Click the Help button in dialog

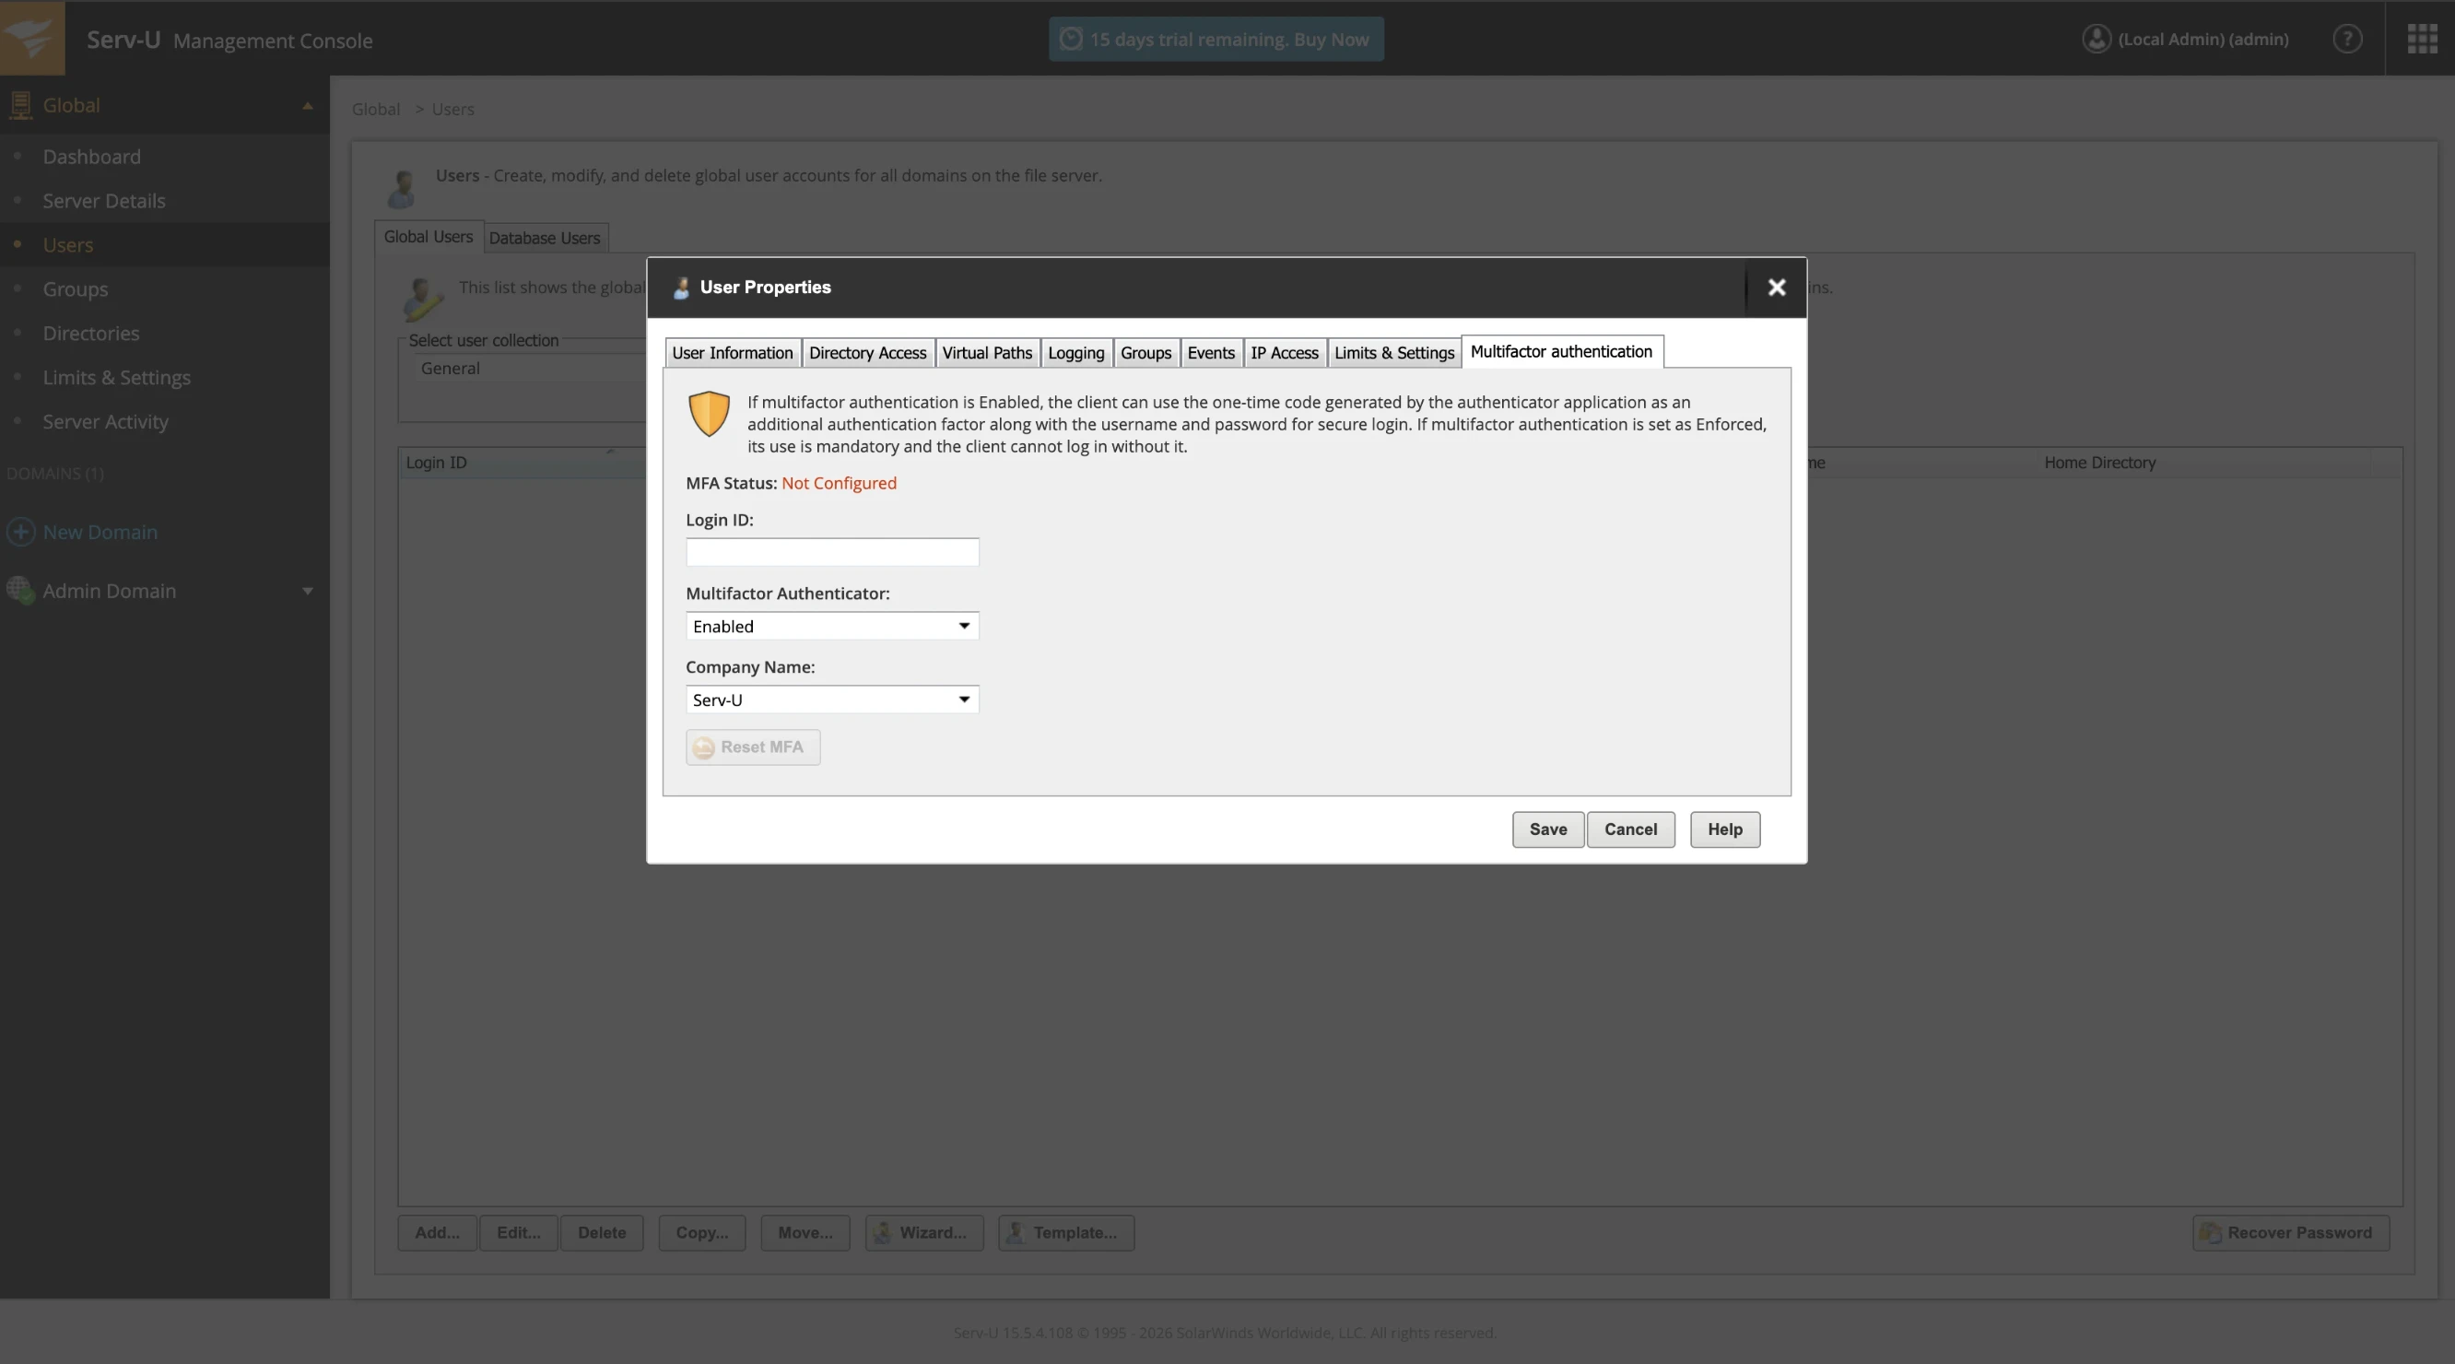point(1724,829)
